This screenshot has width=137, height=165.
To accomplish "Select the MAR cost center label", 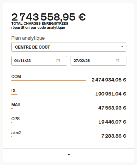I will (x=16, y=105).
